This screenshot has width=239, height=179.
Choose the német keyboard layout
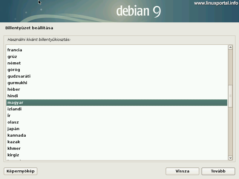(x=117, y=63)
